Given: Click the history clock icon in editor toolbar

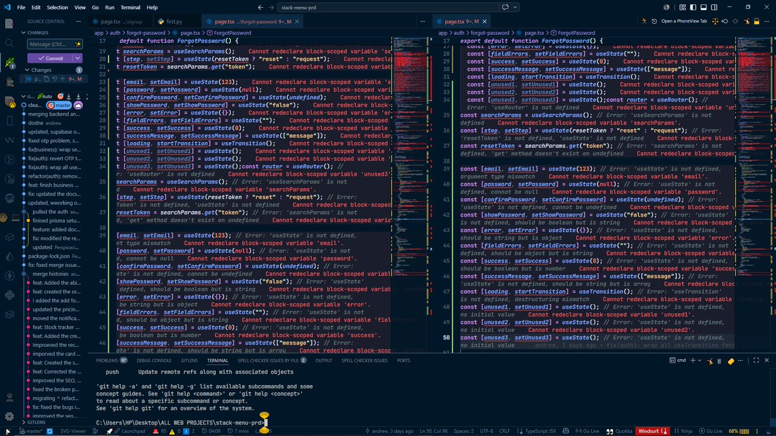Looking at the screenshot, I should pos(654,21).
